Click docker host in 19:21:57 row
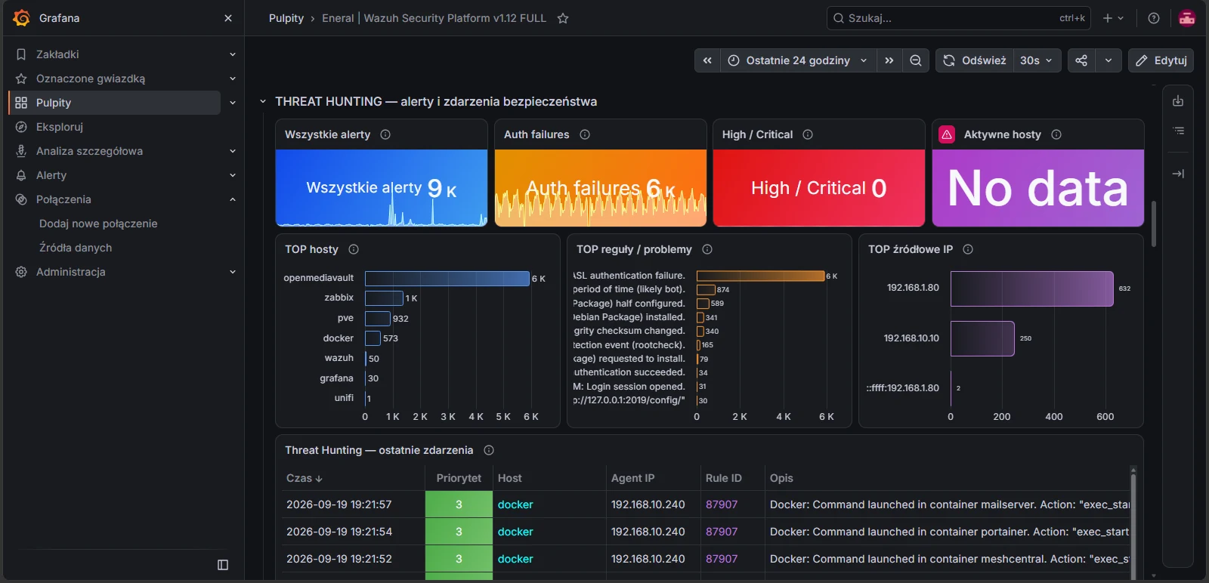Image resolution: width=1209 pixels, height=583 pixels. click(515, 504)
